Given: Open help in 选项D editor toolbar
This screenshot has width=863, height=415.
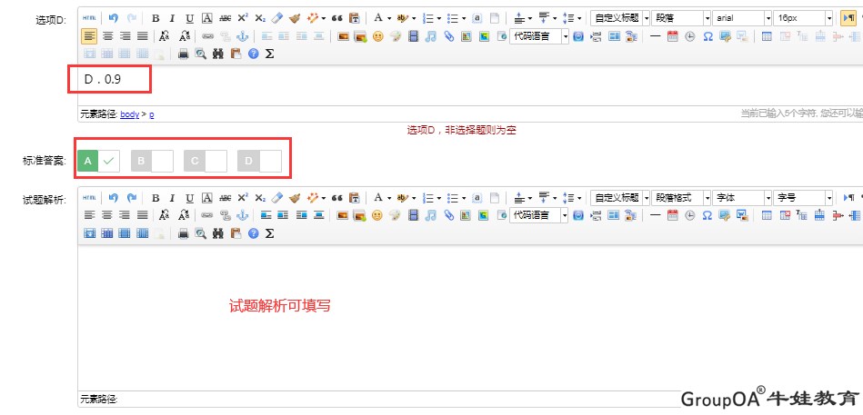Looking at the screenshot, I should [253, 54].
